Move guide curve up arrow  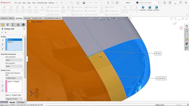pos(3,86)
